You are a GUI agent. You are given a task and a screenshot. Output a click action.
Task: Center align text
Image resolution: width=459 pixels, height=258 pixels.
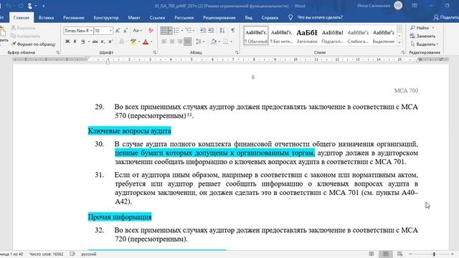[172, 42]
